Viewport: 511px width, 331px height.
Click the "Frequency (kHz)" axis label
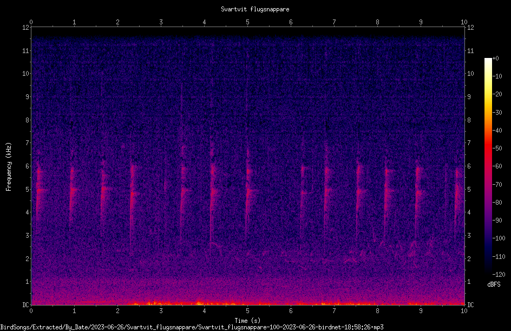click(9, 167)
